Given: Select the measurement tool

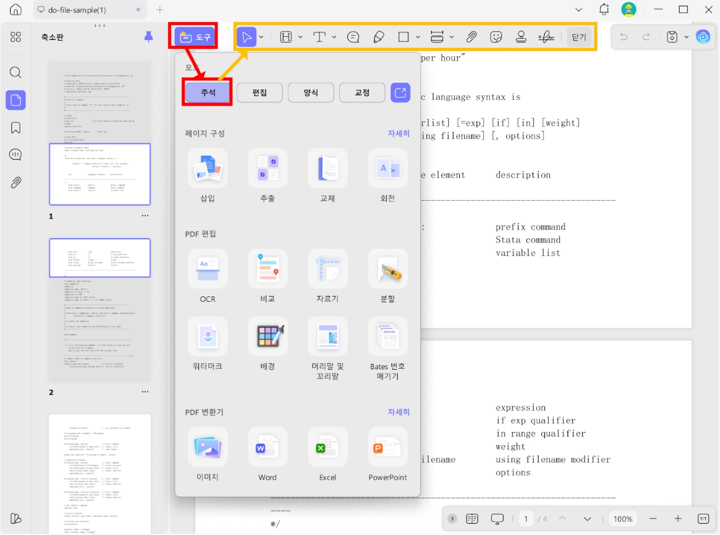Looking at the screenshot, I should (x=437, y=37).
